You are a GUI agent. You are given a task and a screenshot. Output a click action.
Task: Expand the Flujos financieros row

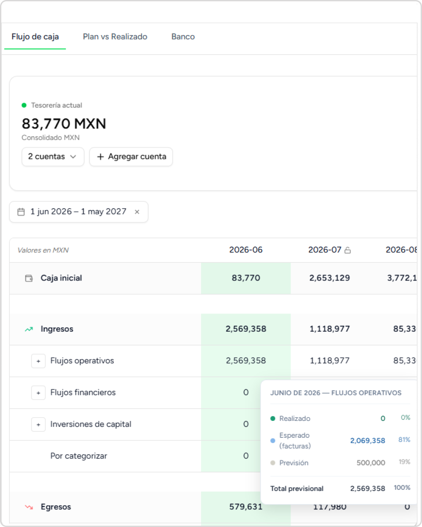pos(38,392)
